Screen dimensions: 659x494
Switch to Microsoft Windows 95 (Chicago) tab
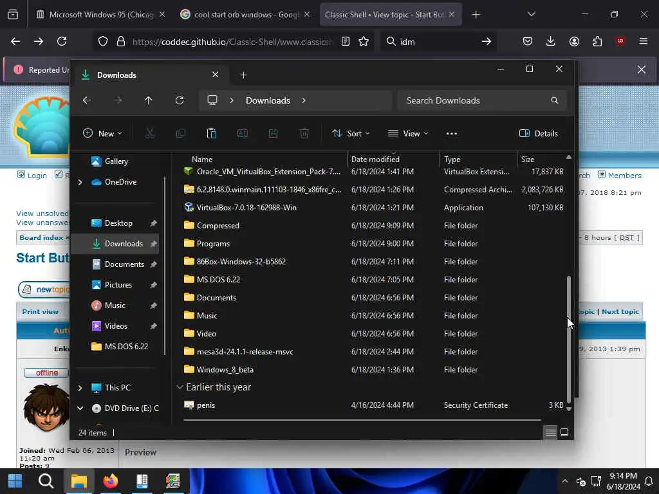point(100,15)
